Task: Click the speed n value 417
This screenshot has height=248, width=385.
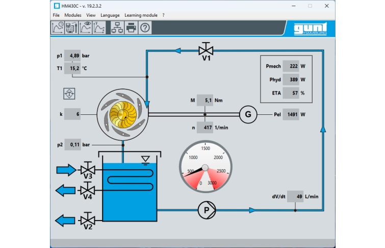Action: [x=205, y=128]
